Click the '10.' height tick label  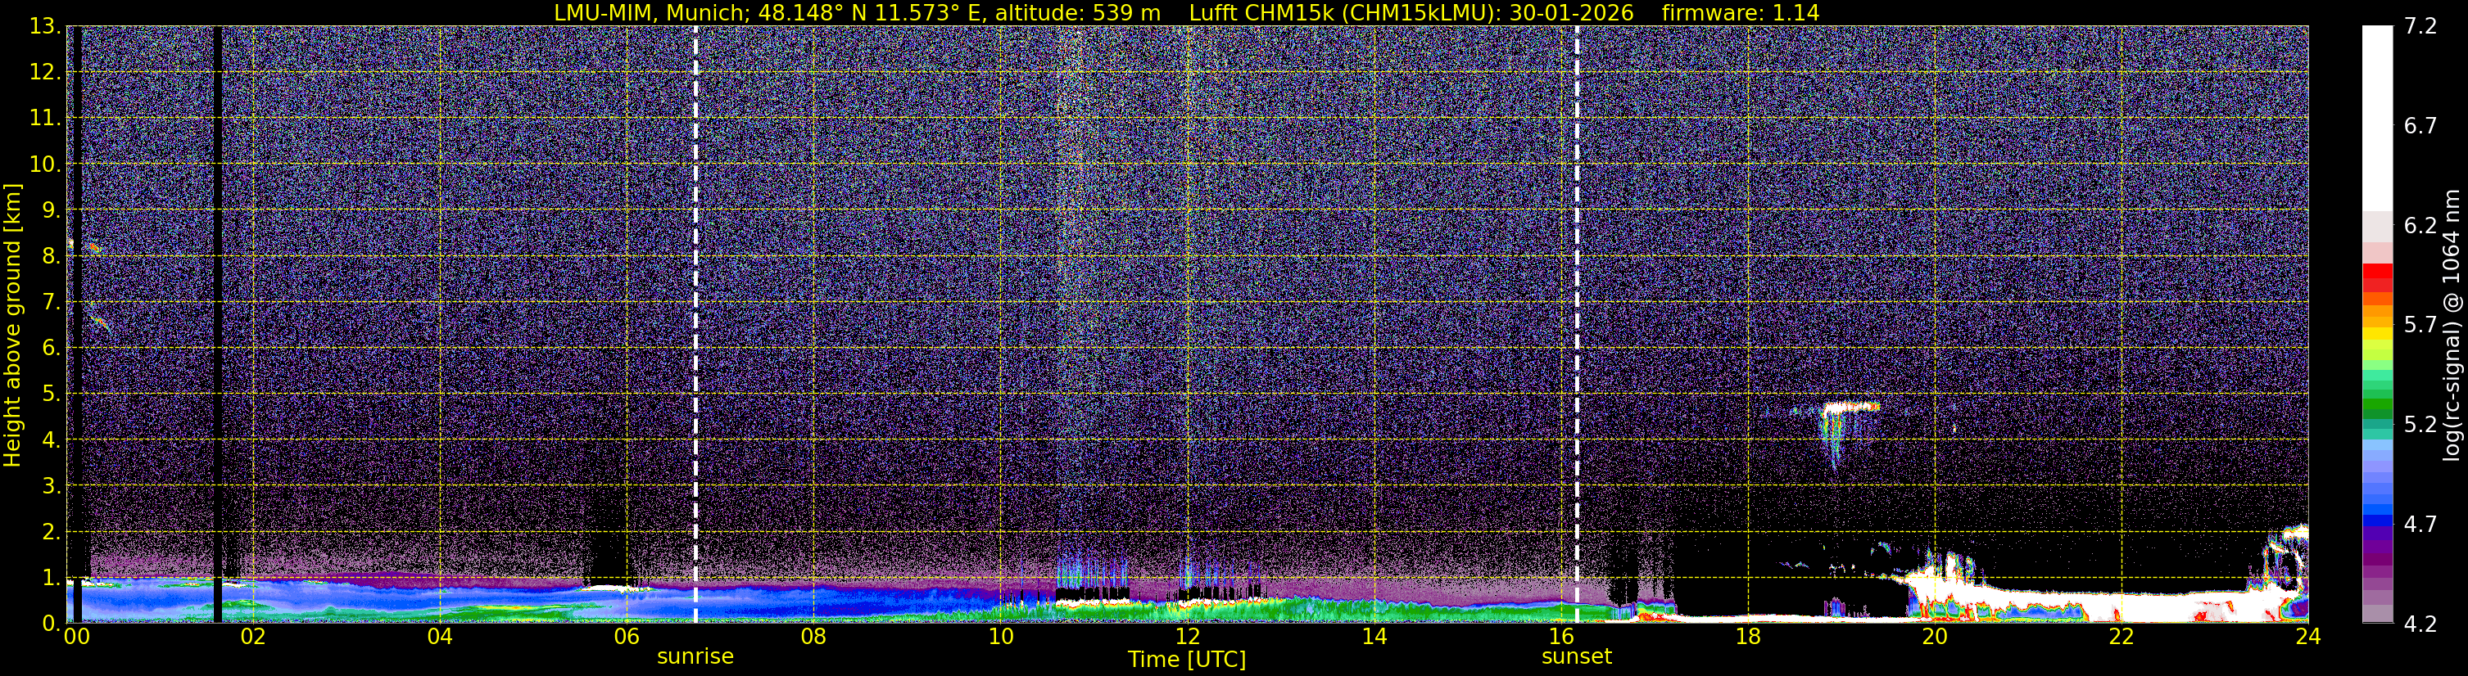point(45,164)
